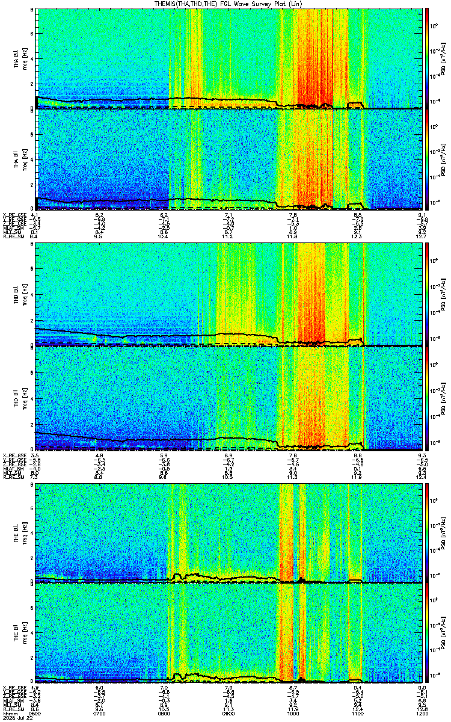
Task: Click the THD BL freq [Hz] axis label
Action: (26, 295)
